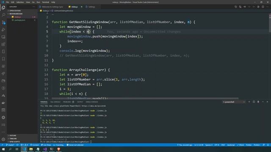
Task: Open the Remote Explorer view
Action: pos(3,37)
